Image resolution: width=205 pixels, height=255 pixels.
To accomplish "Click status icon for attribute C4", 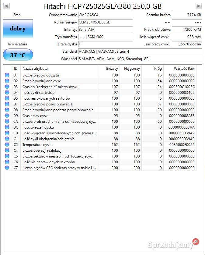I will tap(7, 150).
